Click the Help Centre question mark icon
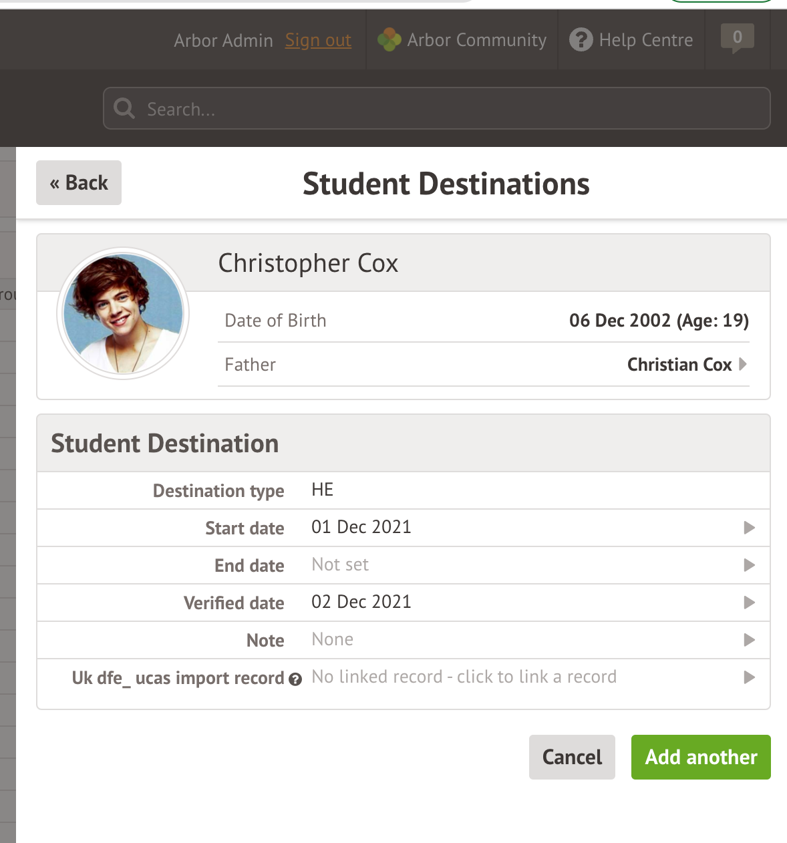 [x=581, y=40]
